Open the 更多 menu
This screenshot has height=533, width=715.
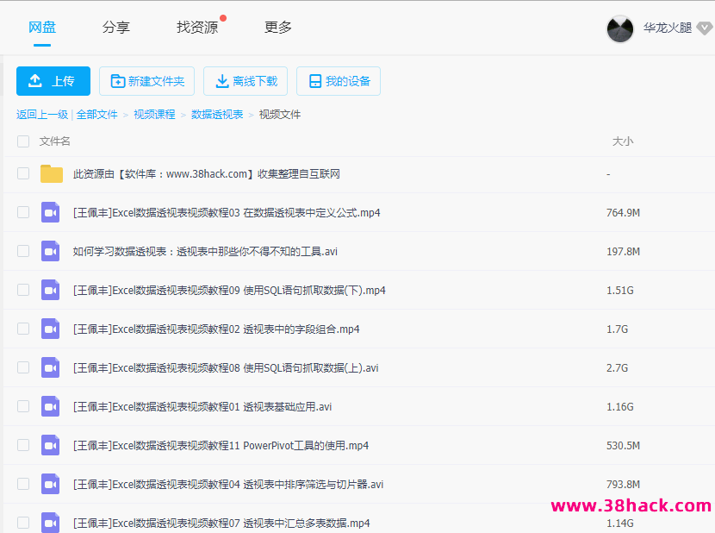277,28
